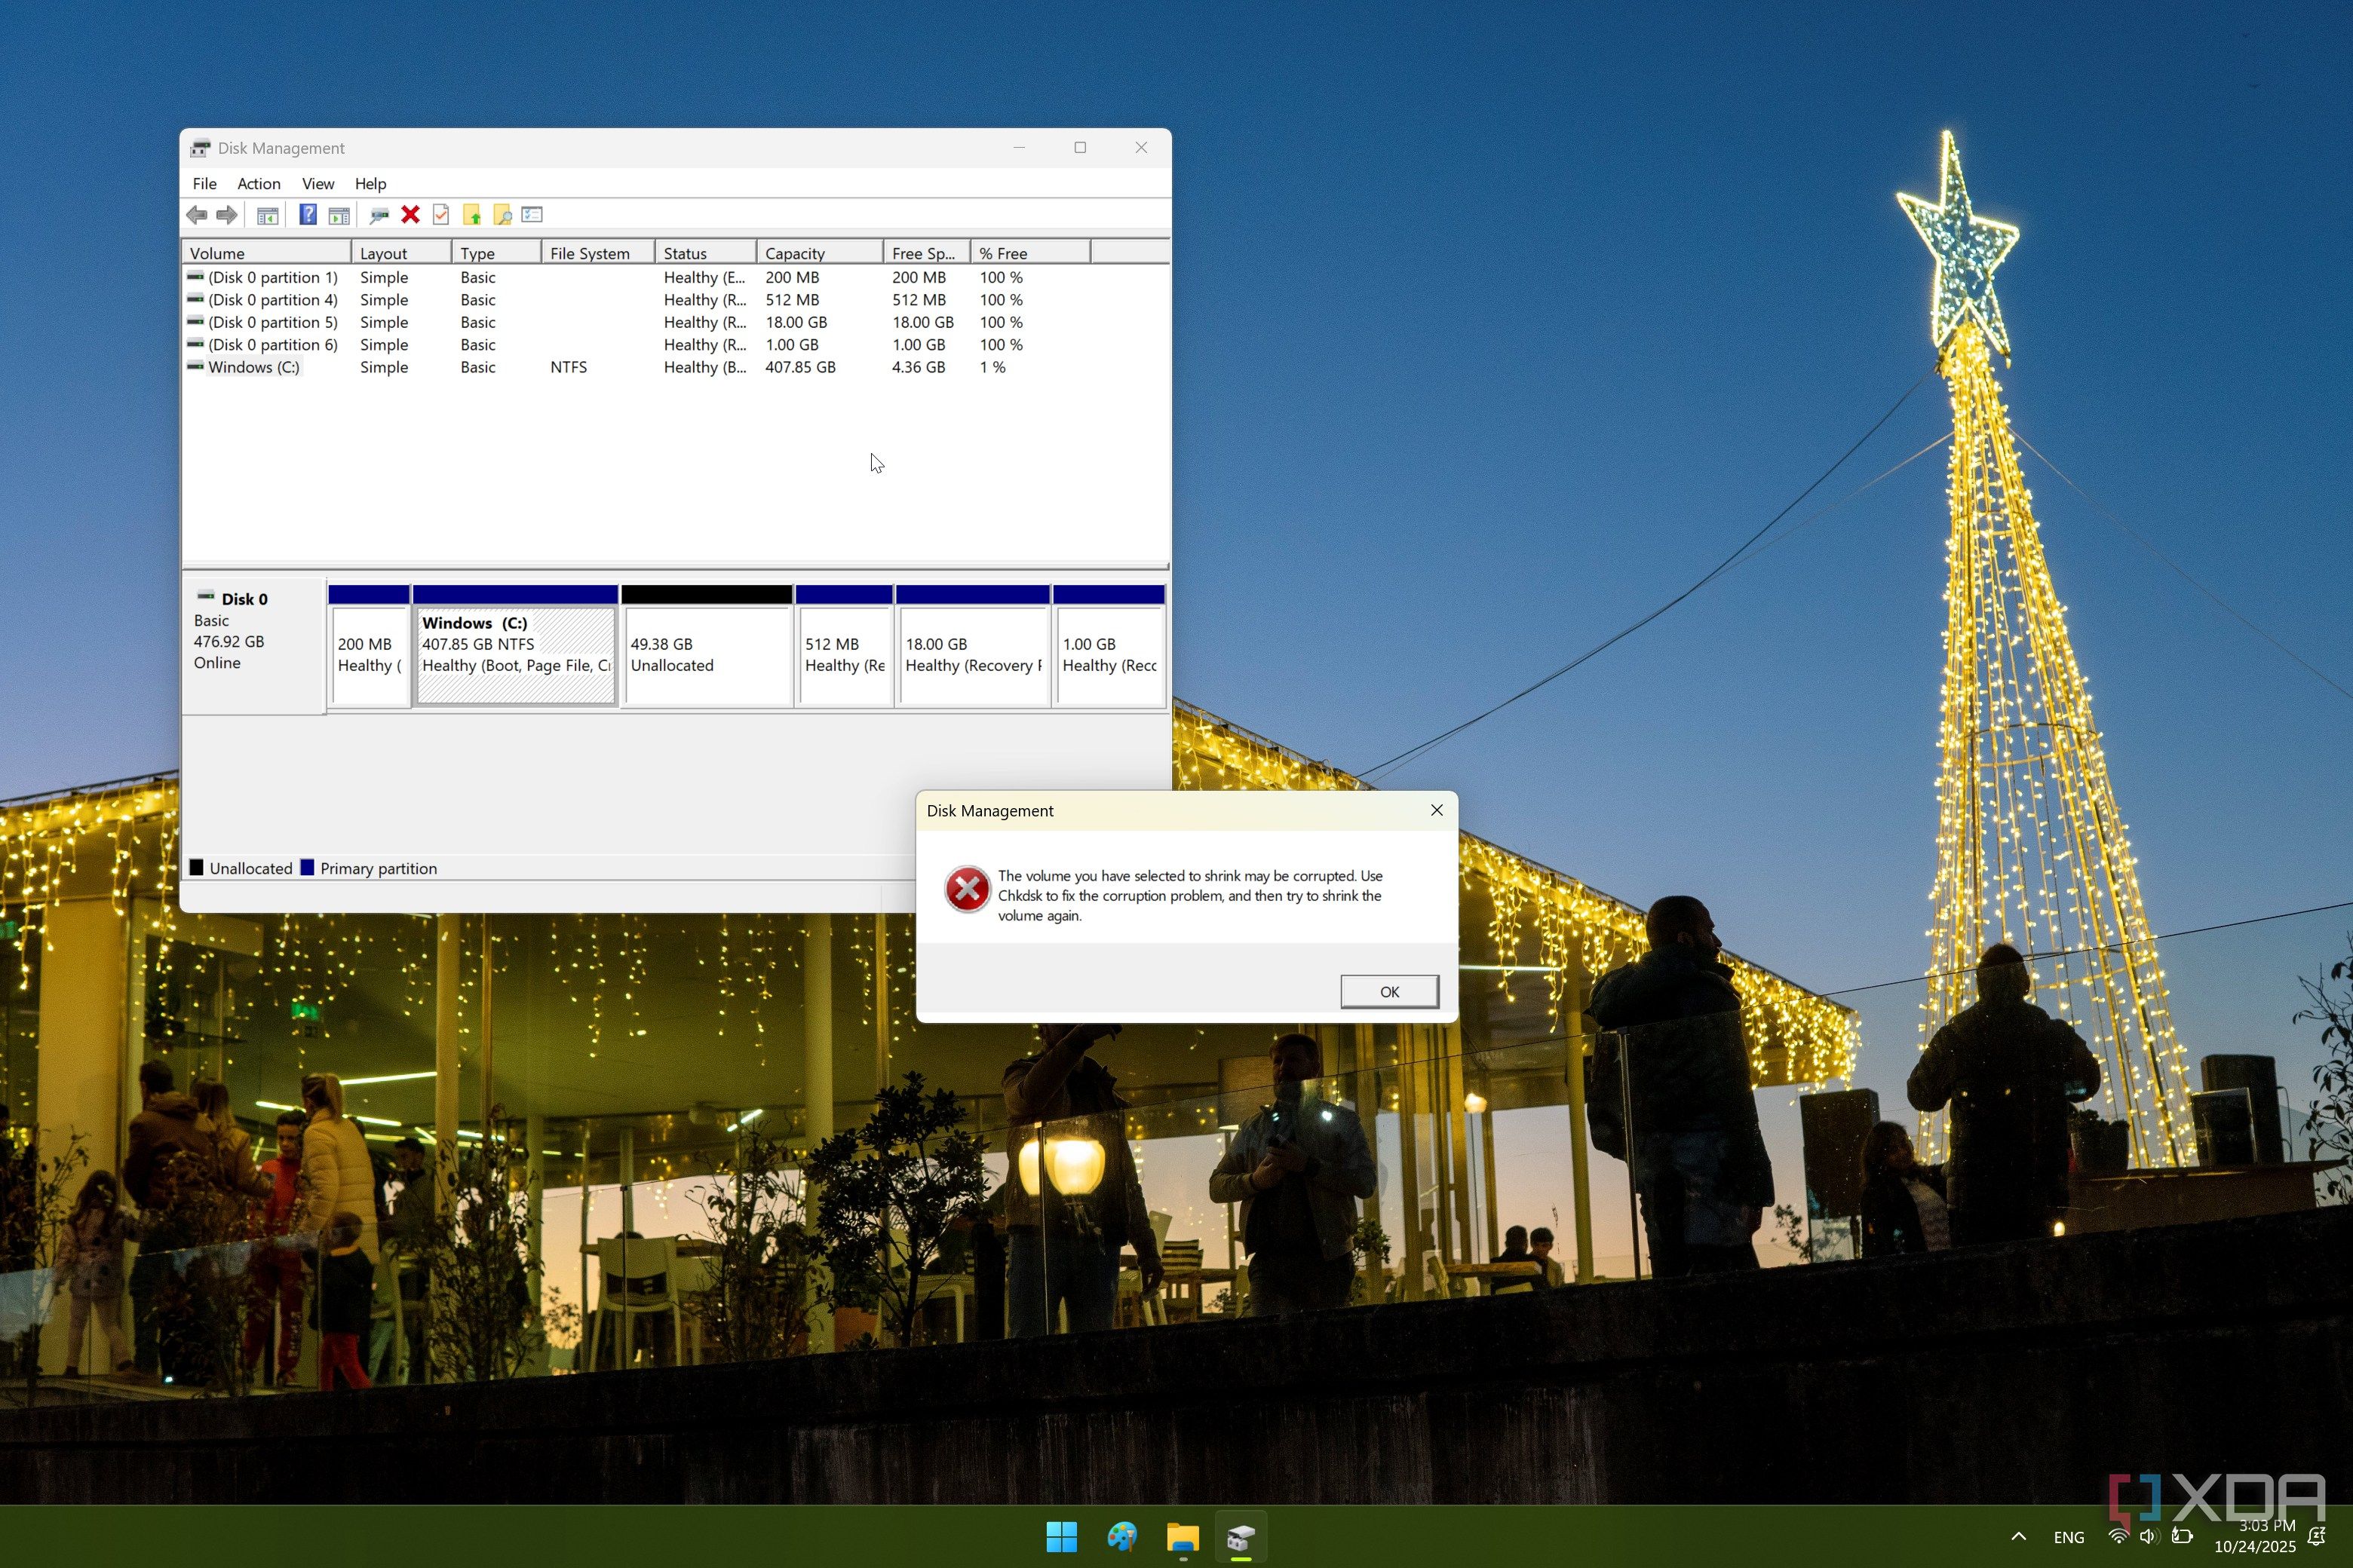The height and width of the screenshot is (1568, 2353).
Task: Sort by the % Free column header
Action: 1030,253
